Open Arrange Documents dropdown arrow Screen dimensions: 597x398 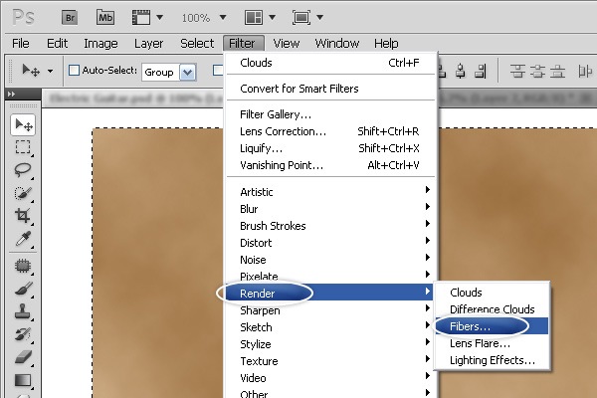tap(272, 18)
